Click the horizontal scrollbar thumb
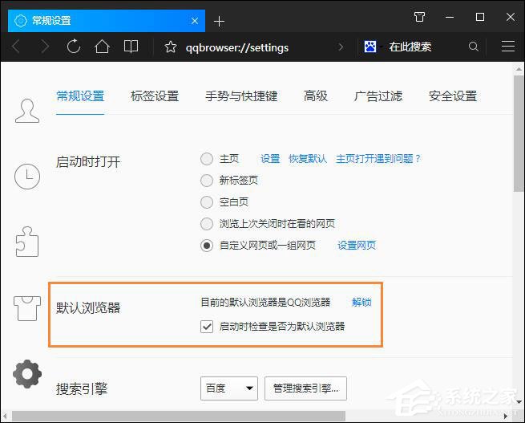525x423 pixels. click(179, 416)
